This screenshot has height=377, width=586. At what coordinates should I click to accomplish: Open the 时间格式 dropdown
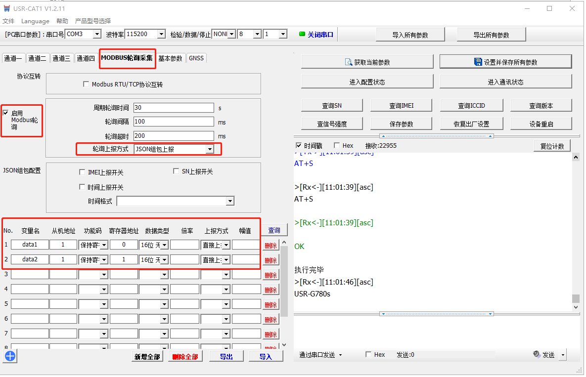(229, 201)
